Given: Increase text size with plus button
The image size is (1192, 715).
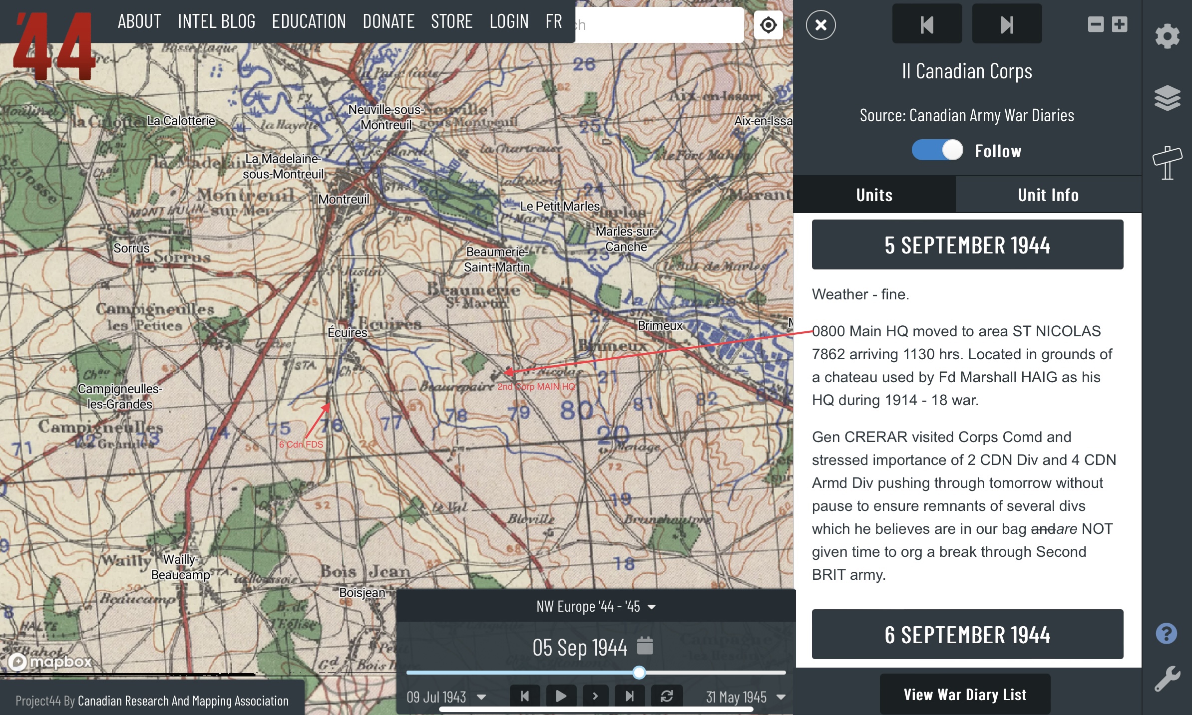Looking at the screenshot, I should tap(1120, 24).
